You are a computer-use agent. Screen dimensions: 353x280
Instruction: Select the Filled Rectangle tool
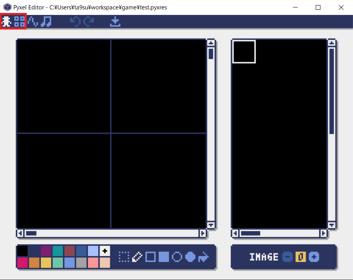164,257
